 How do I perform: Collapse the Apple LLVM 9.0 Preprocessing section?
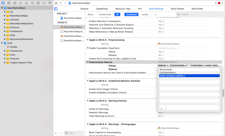(87, 40)
